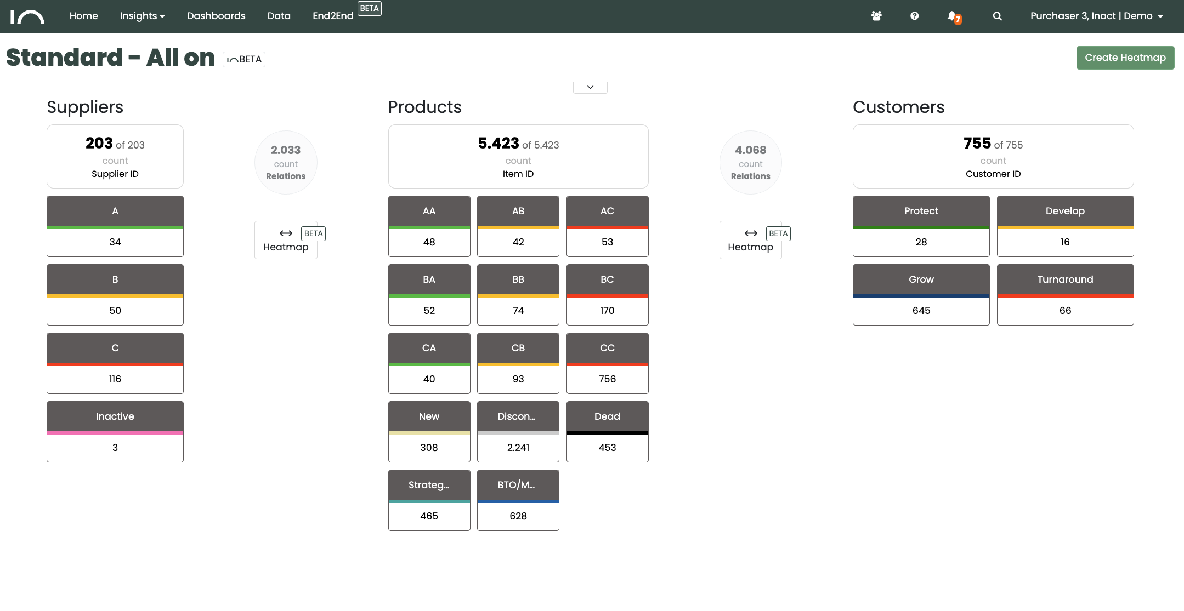
Task: Click the 5.423 Item ID summary card
Action: pos(518,156)
